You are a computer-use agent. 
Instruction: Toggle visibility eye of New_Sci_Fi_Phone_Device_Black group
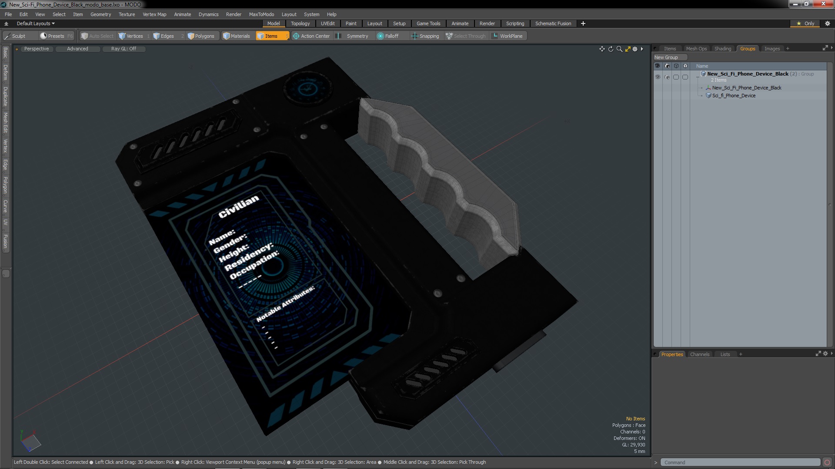658,77
